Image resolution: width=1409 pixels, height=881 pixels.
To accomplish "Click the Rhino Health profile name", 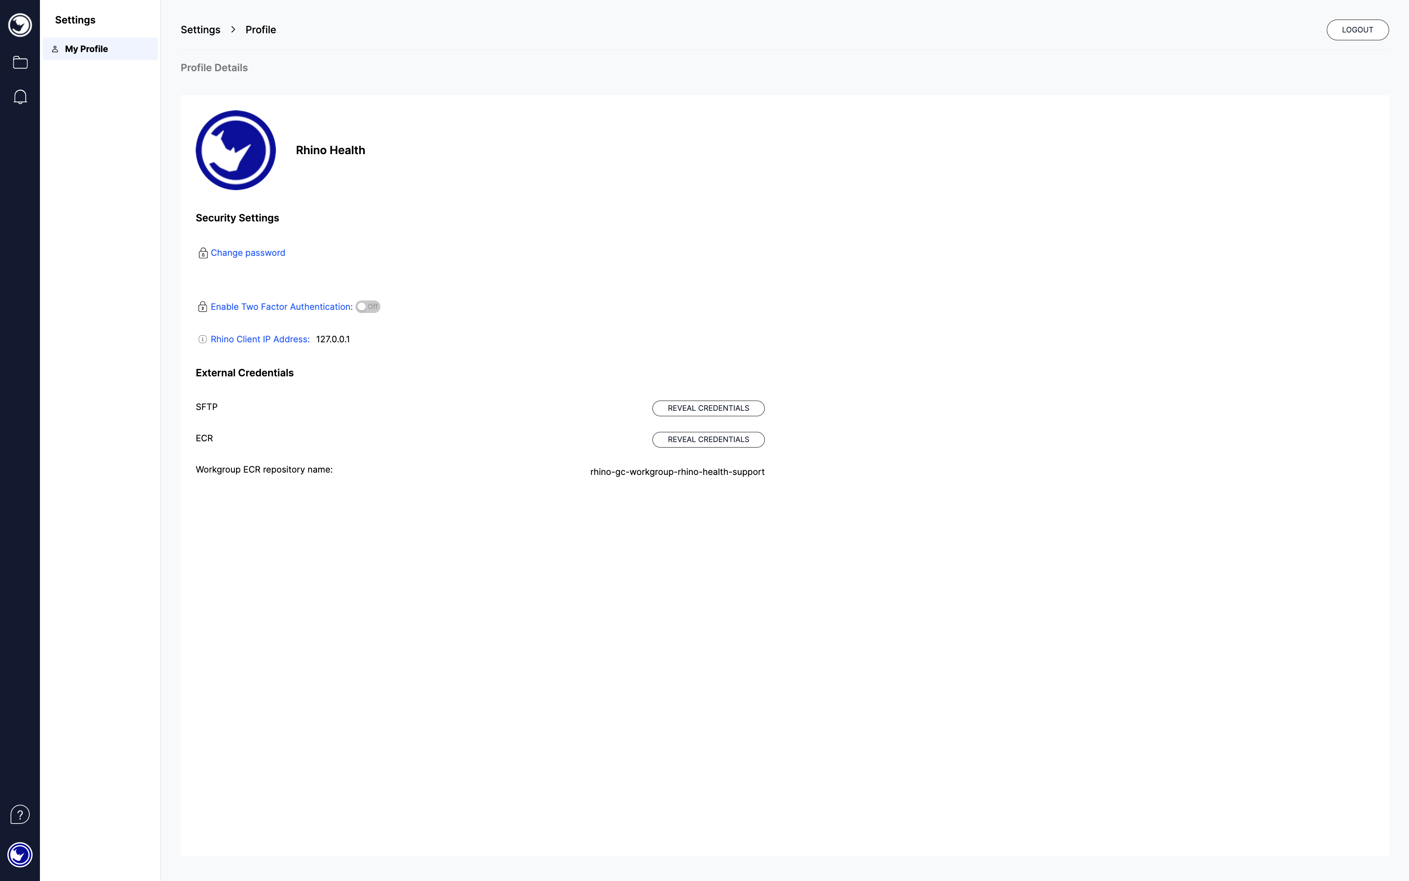I will pyautogui.click(x=331, y=150).
